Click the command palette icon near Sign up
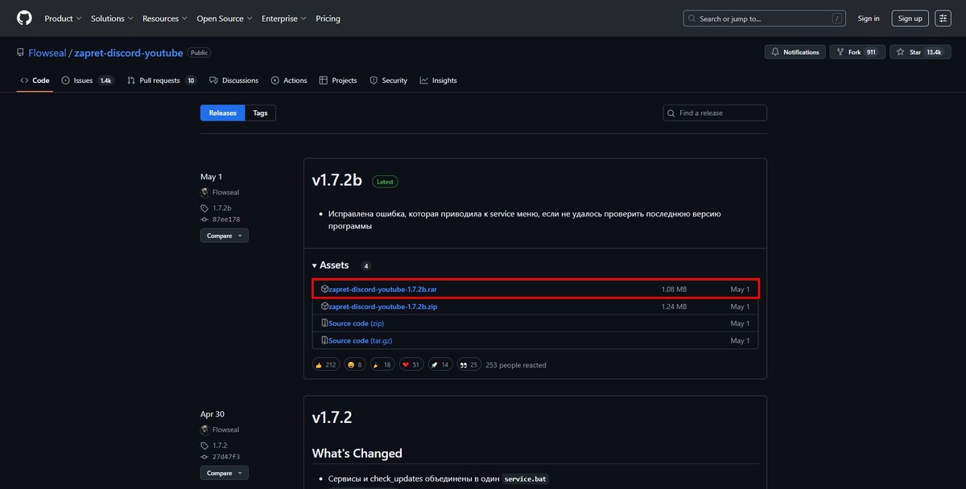Image resolution: width=966 pixels, height=489 pixels. tap(943, 18)
